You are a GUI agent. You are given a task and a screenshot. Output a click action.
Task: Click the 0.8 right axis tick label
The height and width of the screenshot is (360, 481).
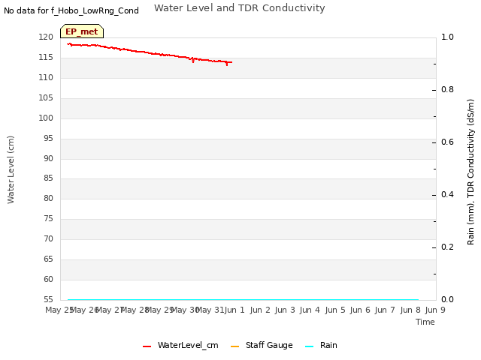(448, 90)
